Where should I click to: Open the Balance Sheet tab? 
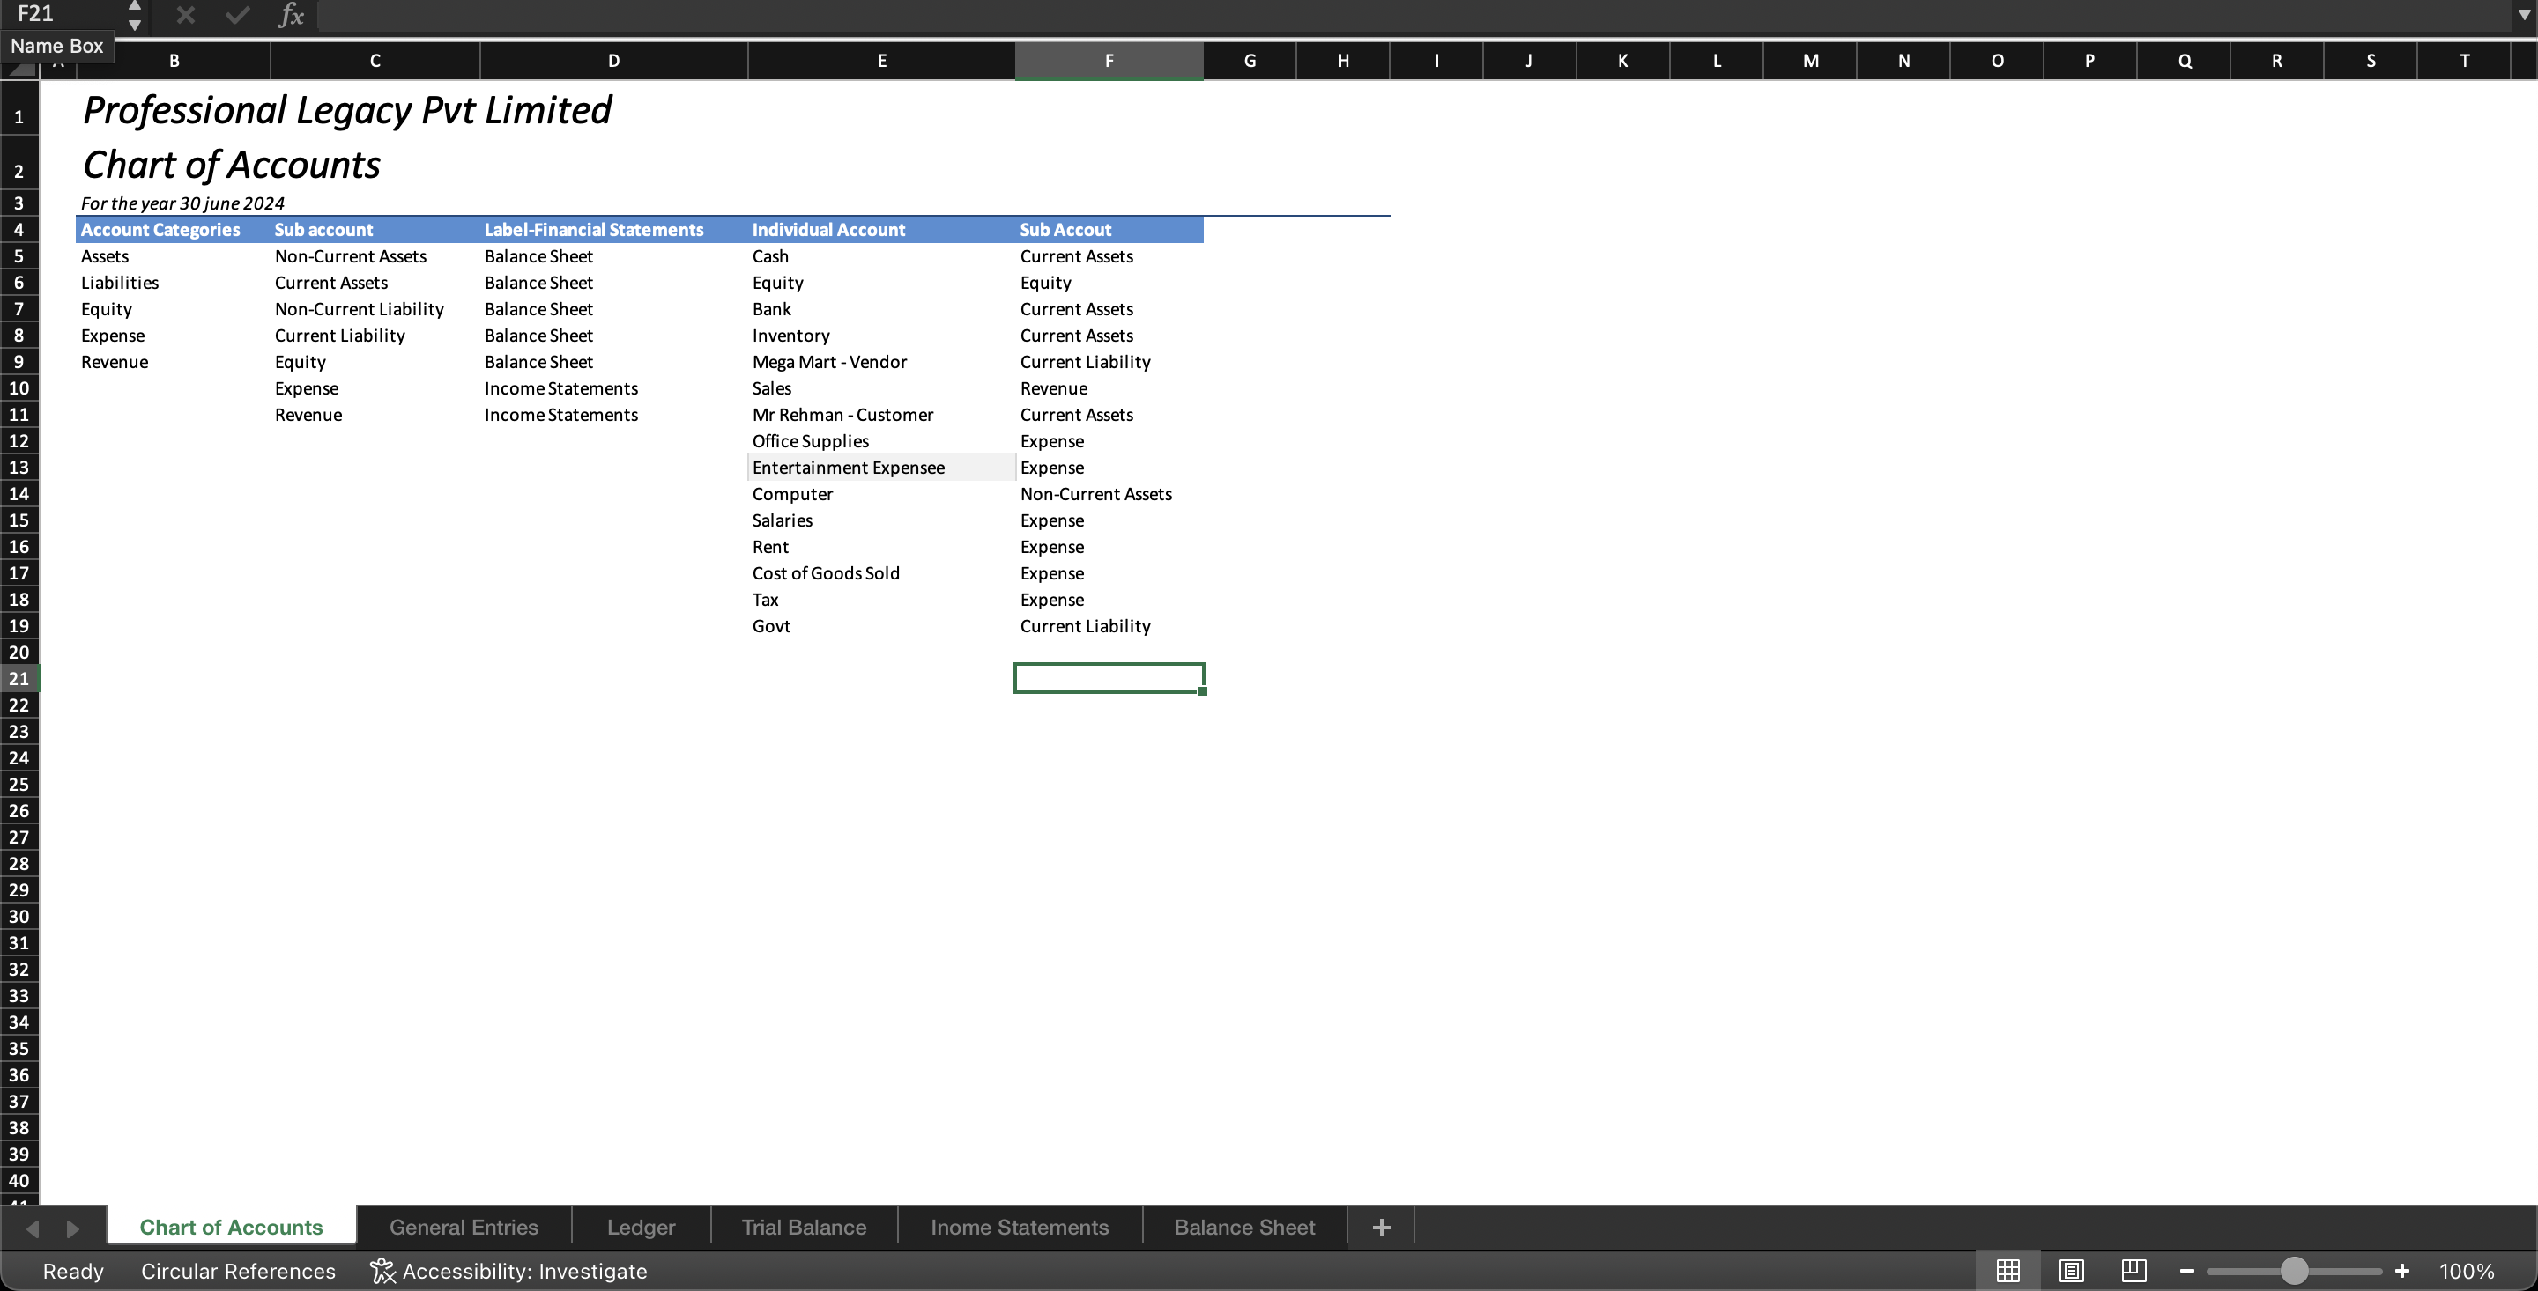pos(1243,1226)
